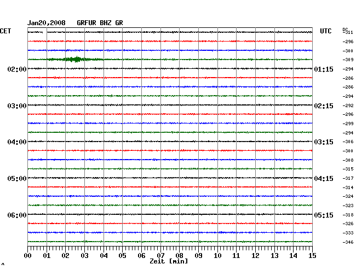Click the DC offset value -323
The image size is (356, 270).
coord(348,206)
